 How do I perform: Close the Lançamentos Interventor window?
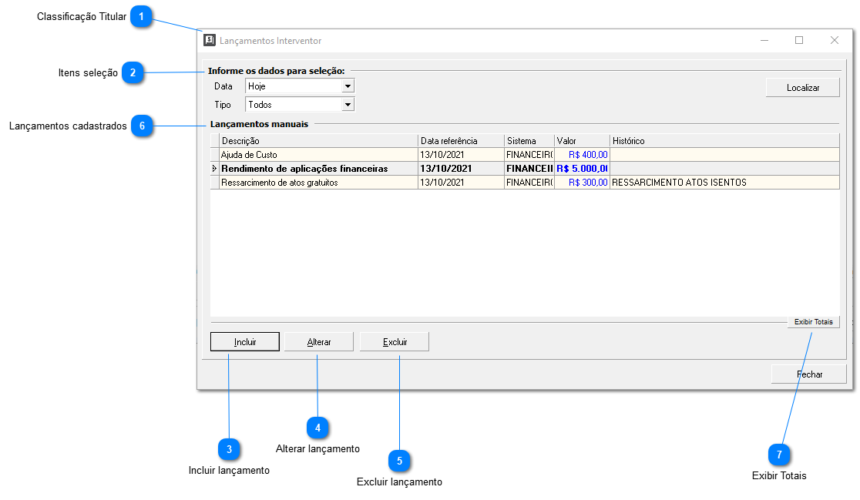point(835,40)
